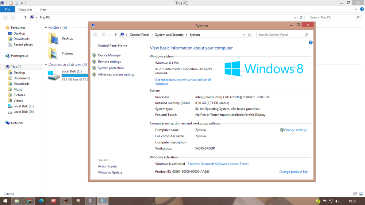Click the help question mark in System window

pos(311,43)
